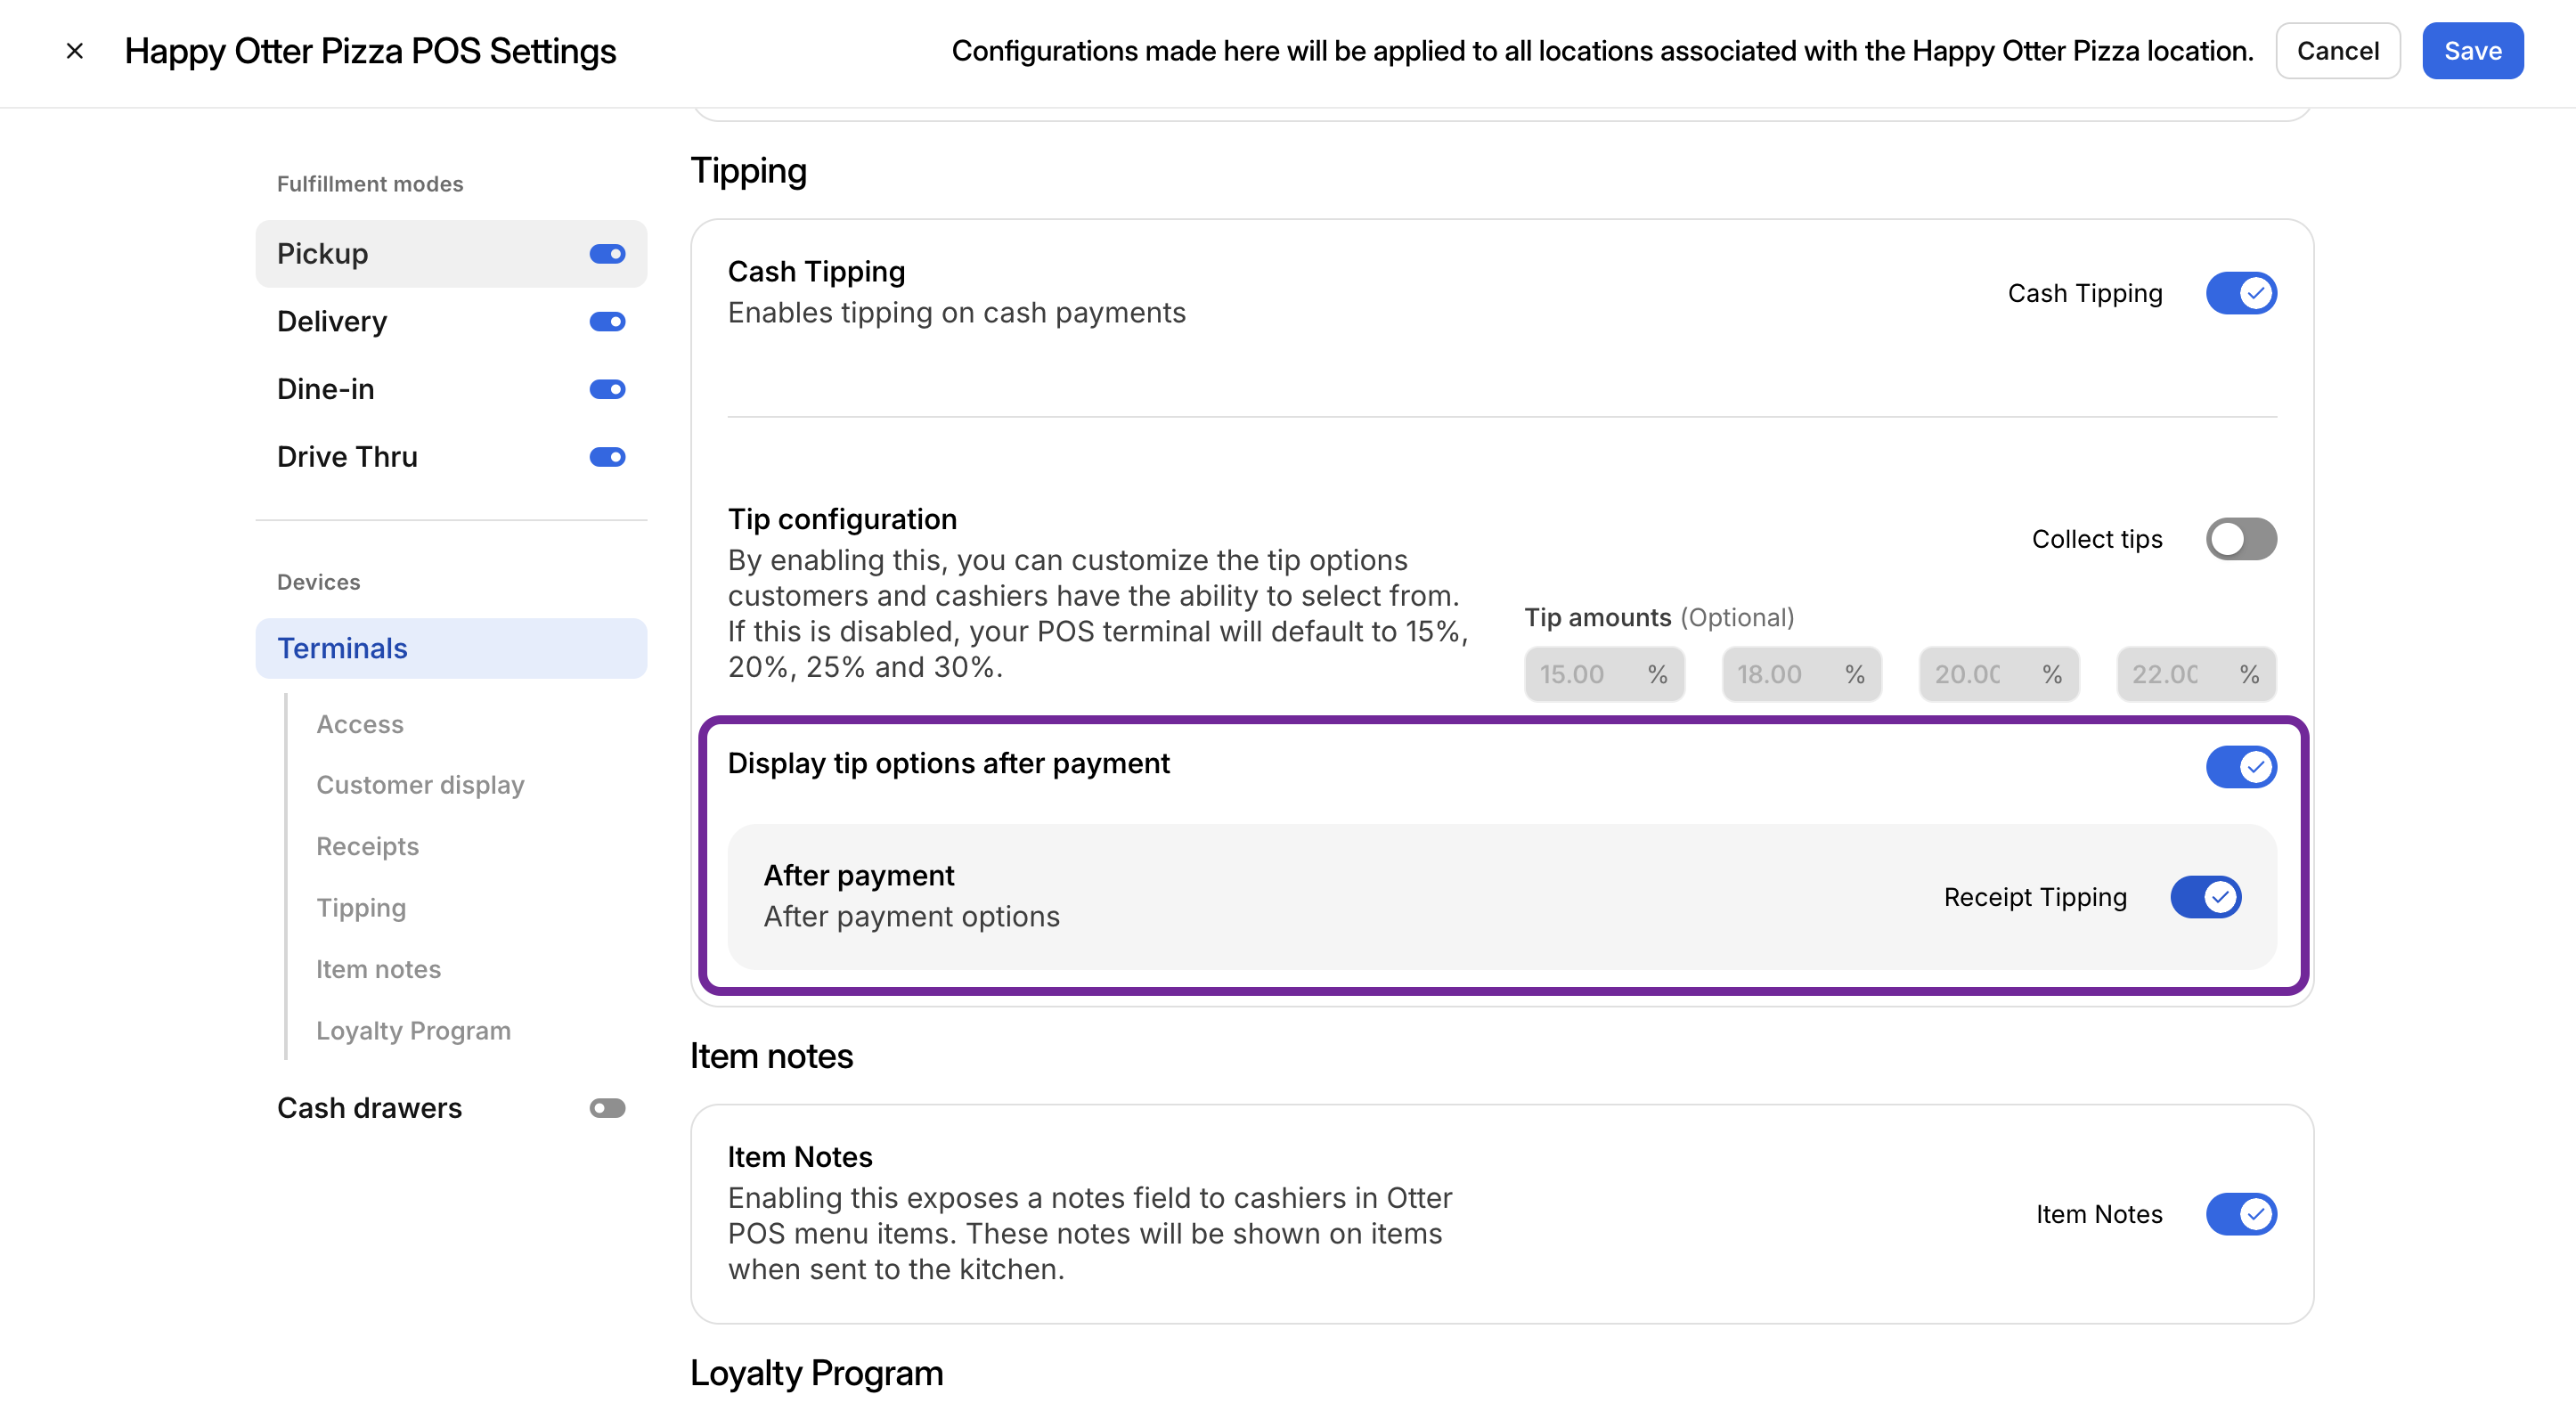Image resolution: width=2576 pixels, height=1411 pixels.
Task: Toggle the Dine-in fulfillment mode switch
Action: pos(607,389)
